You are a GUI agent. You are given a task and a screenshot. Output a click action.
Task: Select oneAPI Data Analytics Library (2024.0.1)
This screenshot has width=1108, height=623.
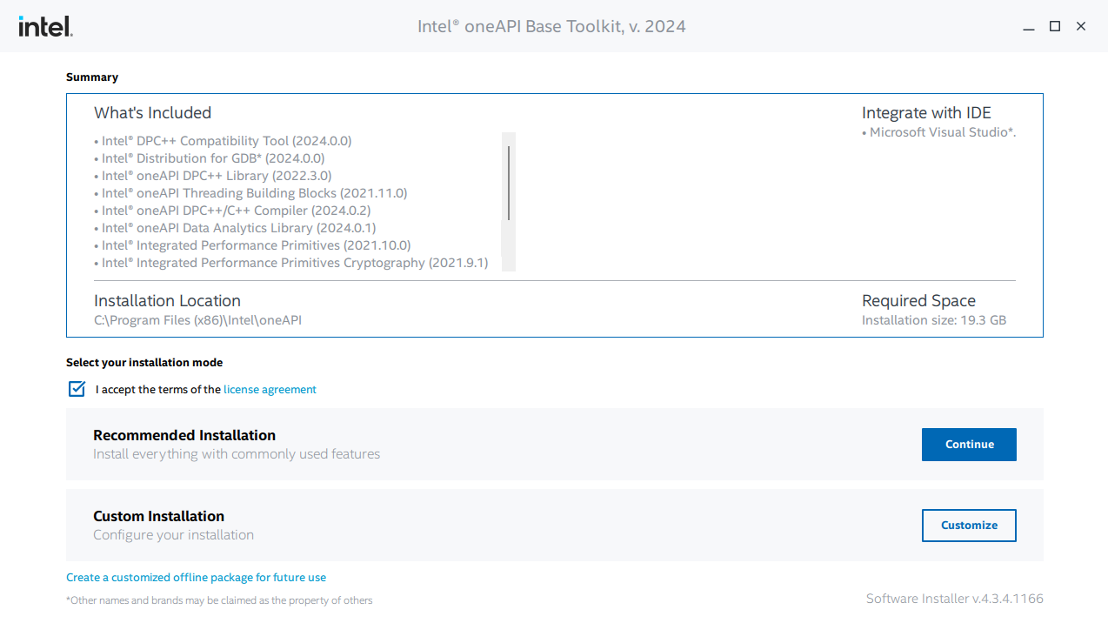click(x=235, y=228)
